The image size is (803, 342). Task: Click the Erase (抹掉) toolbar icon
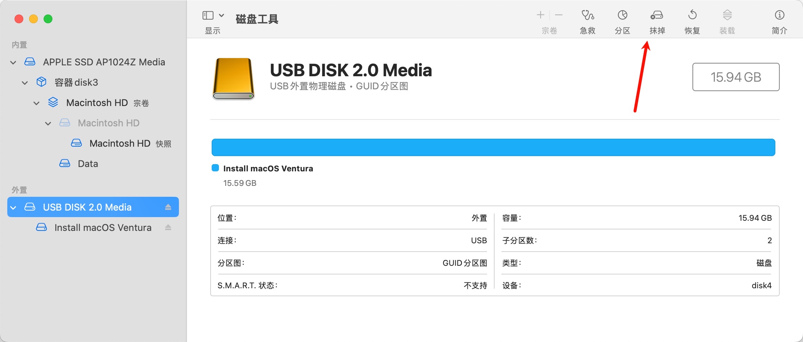pyautogui.click(x=657, y=15)
